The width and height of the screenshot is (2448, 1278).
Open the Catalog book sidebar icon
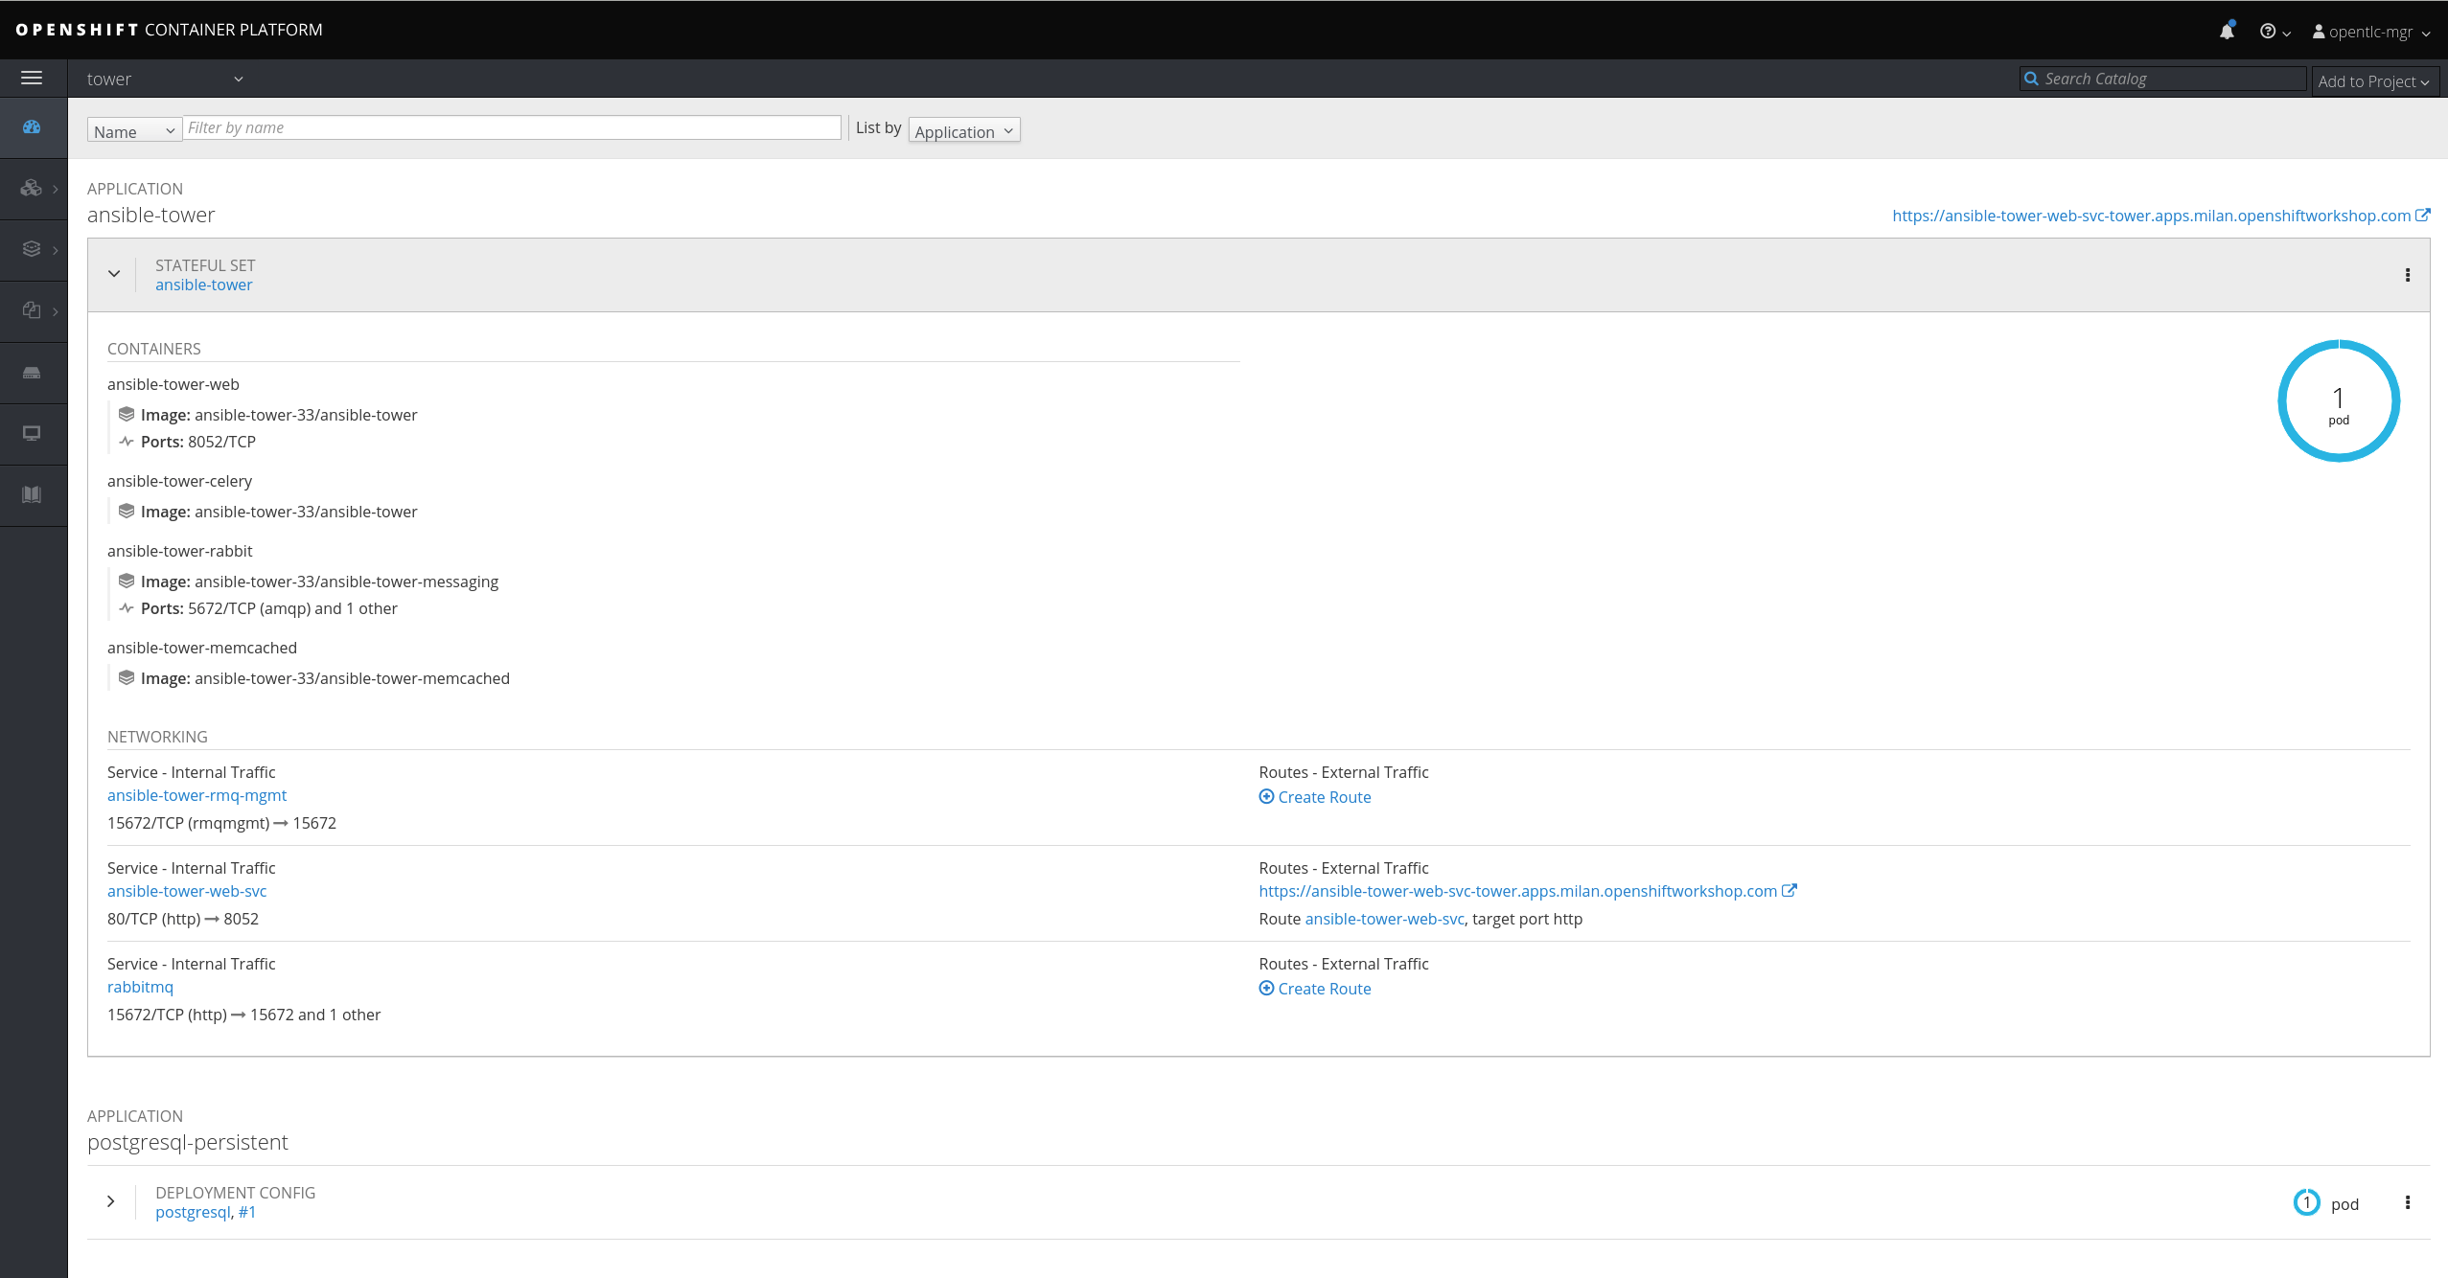click(32, 494)
